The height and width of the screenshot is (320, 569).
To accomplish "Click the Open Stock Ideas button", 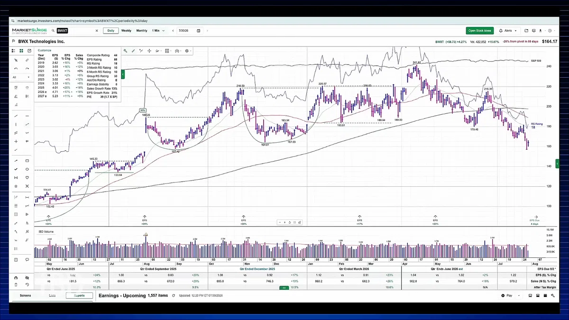I will pyautogui.click(x=480, y=30).
